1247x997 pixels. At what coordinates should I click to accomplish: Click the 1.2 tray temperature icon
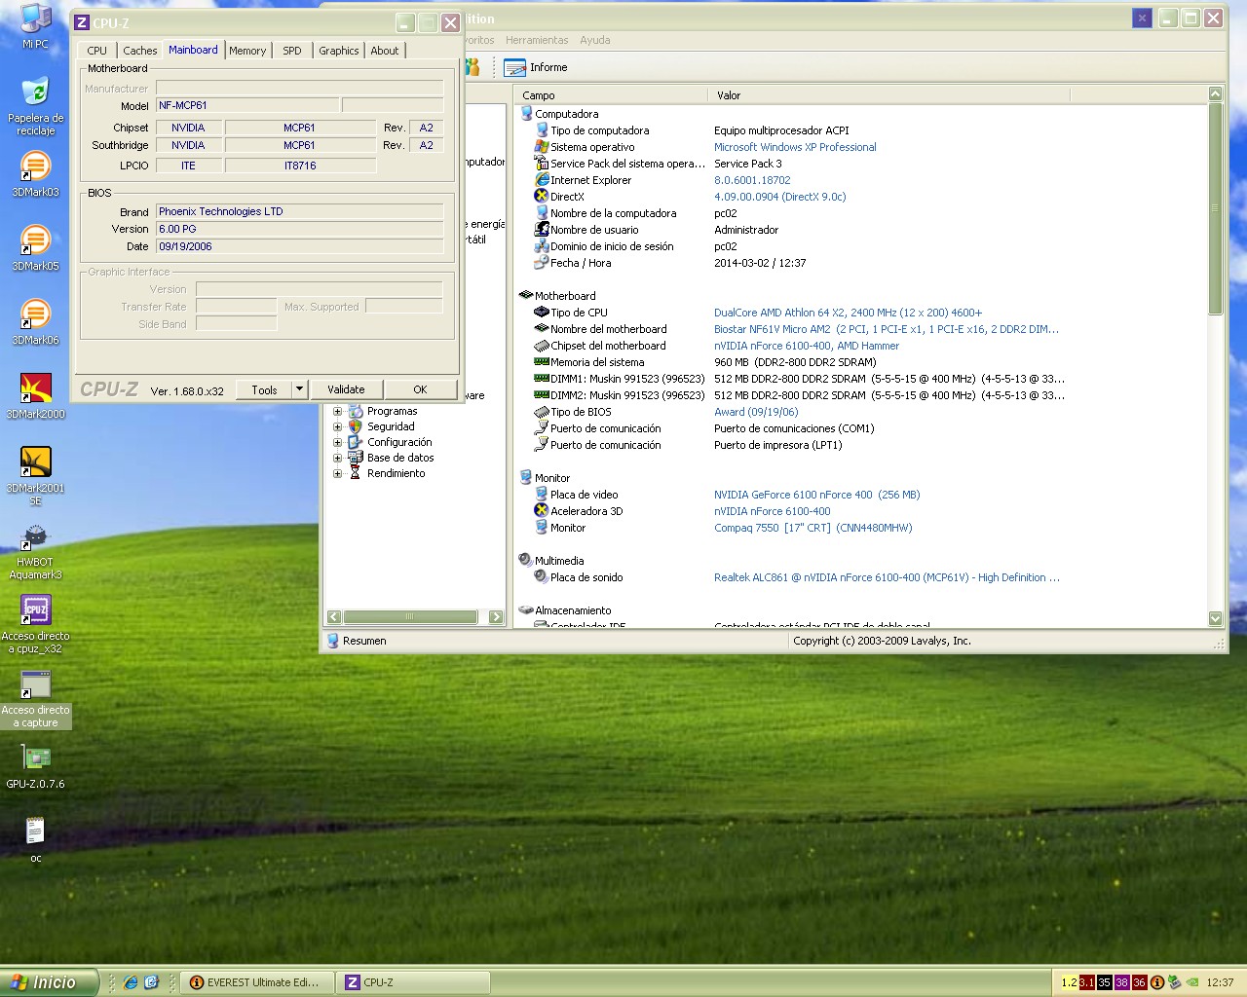point(1069,982)
